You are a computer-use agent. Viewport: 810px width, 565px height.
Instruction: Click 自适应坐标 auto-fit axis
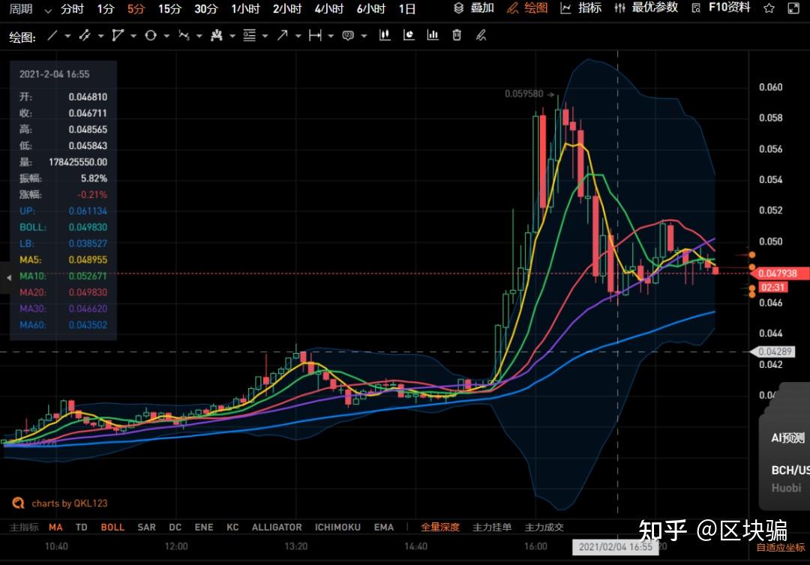click(x=781, y=548)
